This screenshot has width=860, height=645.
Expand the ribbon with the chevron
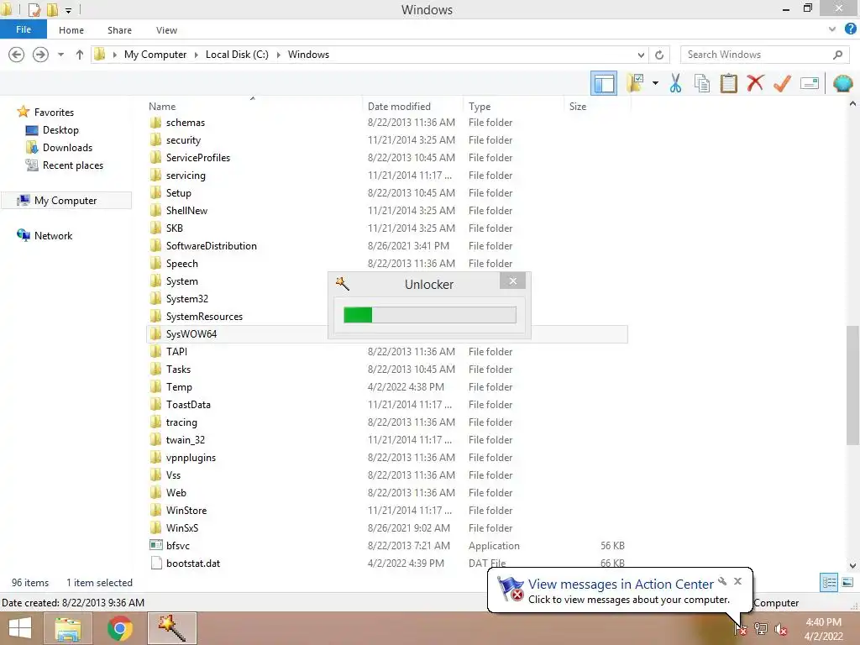[832, 29]
